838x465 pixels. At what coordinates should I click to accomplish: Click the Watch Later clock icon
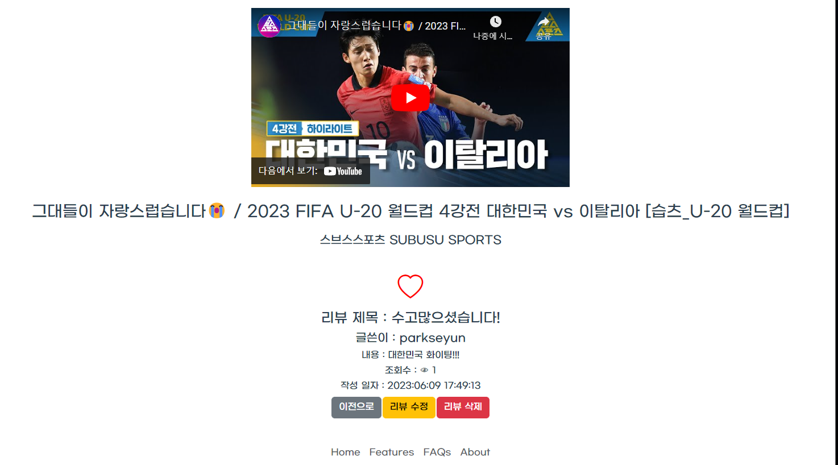[x=495, y=22]
